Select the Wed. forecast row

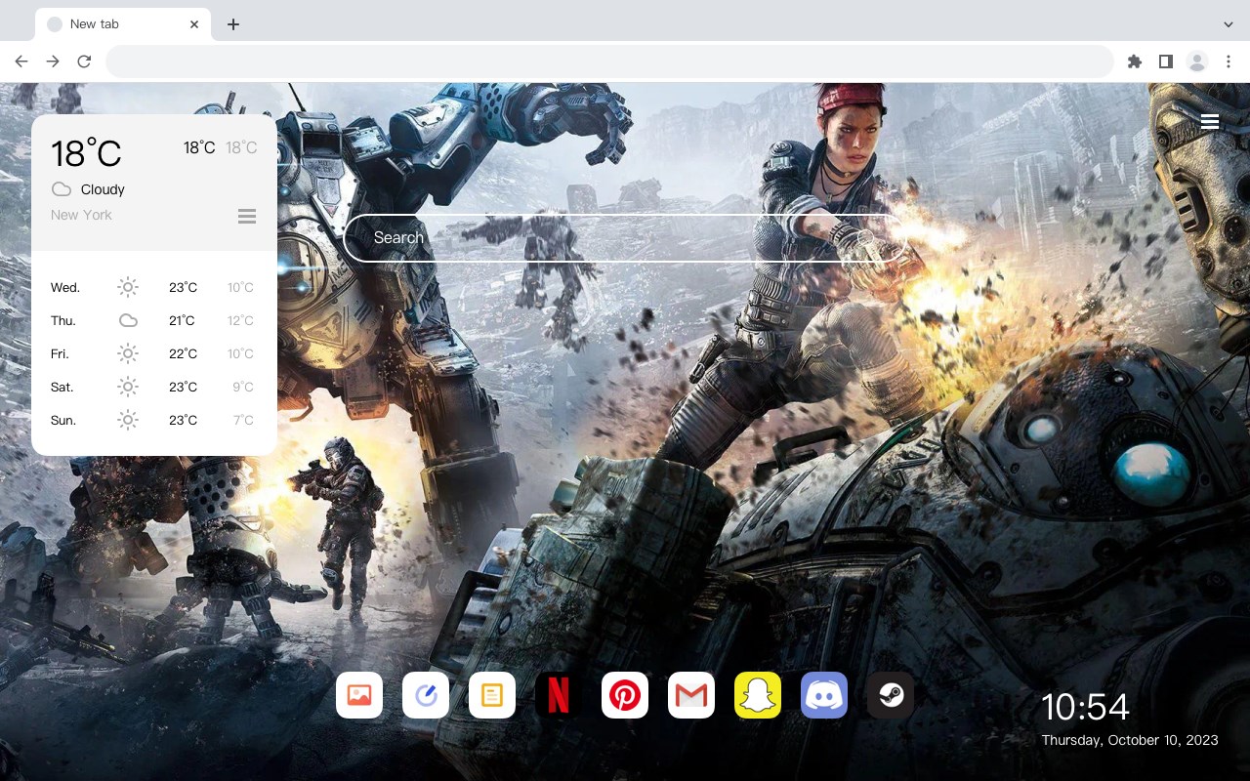153,287
